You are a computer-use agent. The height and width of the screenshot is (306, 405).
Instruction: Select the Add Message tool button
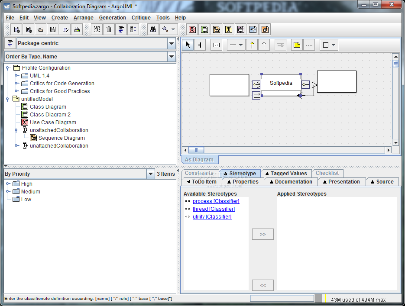click(x=281, y=45)
